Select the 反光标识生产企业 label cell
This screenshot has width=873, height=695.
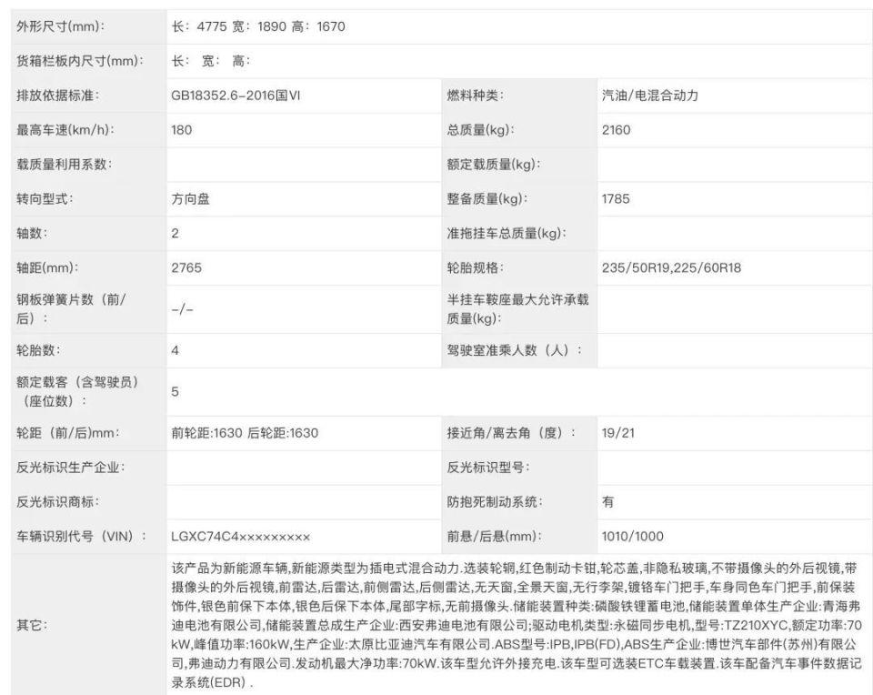(x=70, y=468)
